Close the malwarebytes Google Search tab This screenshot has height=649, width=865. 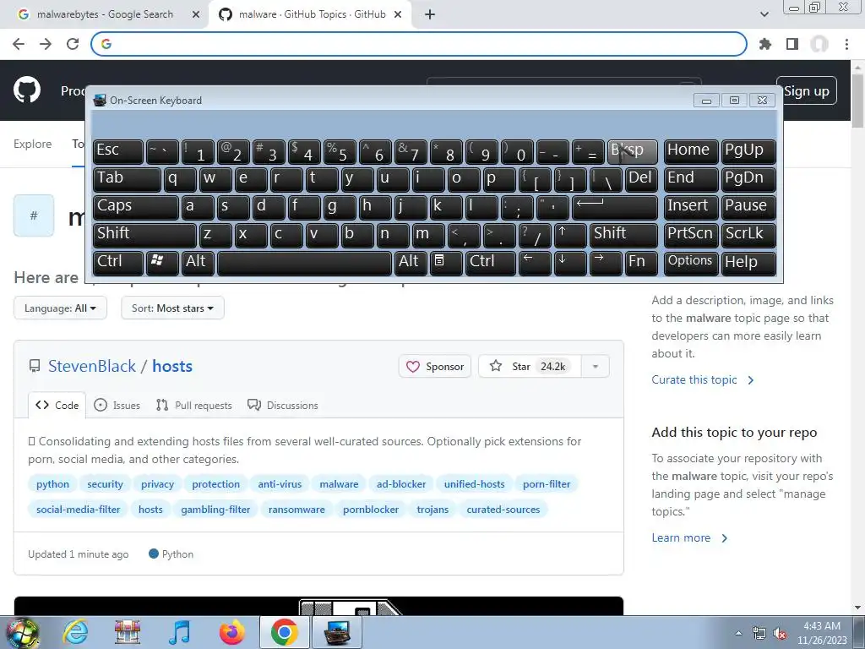tap(196, 14)
